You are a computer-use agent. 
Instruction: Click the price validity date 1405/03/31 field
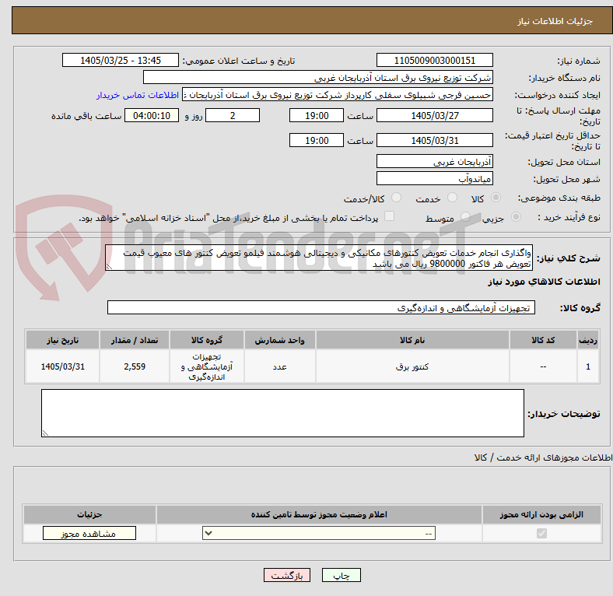coord(435,140)
